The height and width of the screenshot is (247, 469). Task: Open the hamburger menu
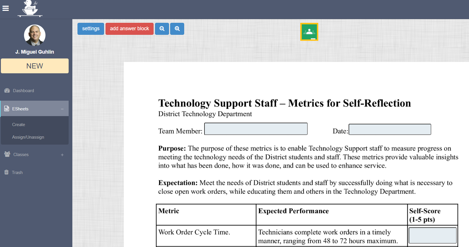6,9
